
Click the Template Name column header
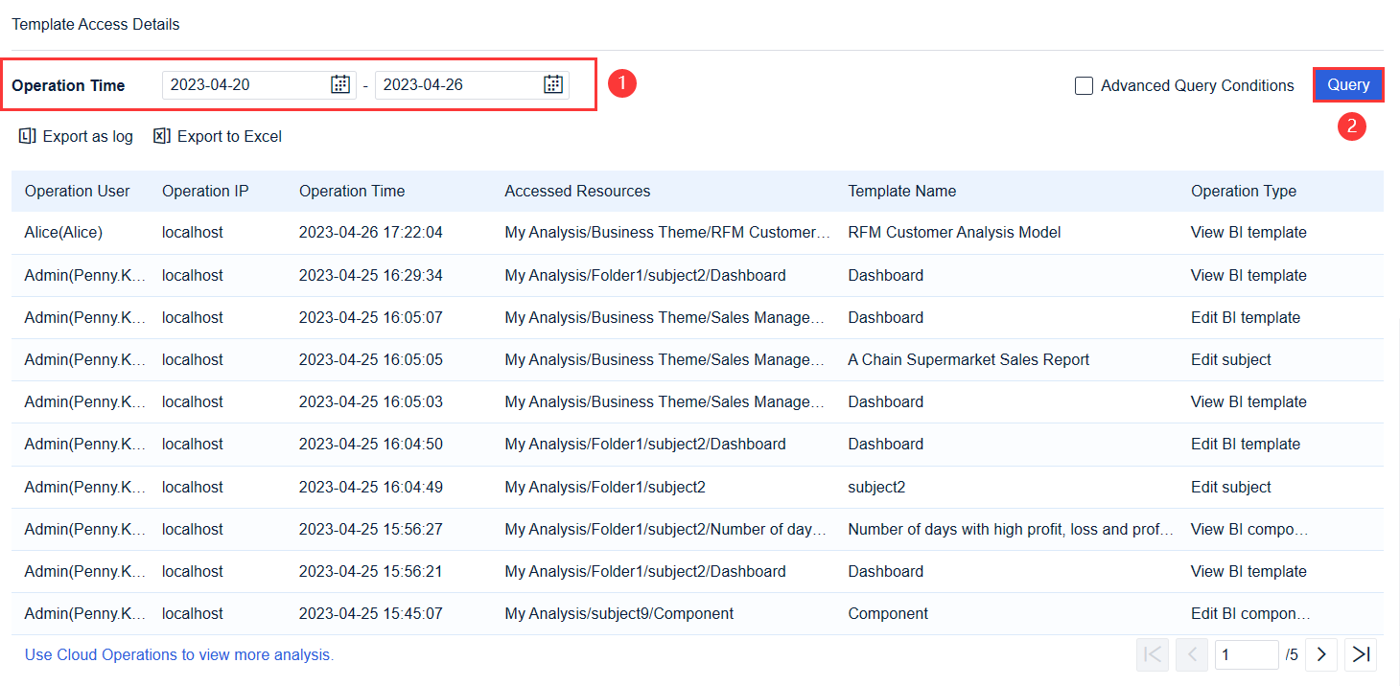[x=901, y=191]
